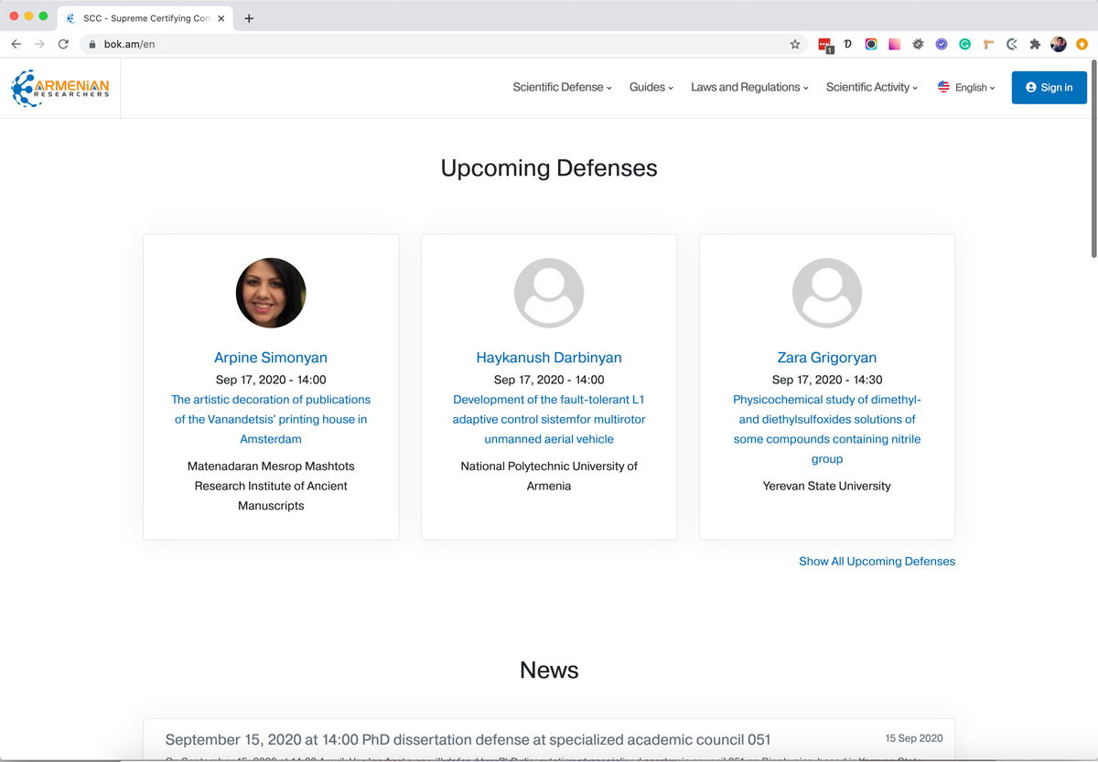Open the dark C-shaped extension icon

[1011, 44]
